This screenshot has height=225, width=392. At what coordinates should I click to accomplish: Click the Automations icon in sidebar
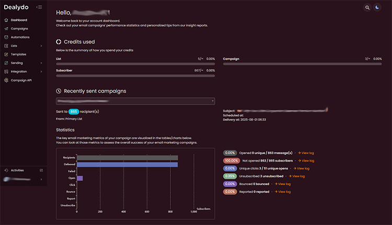point(6,37)
